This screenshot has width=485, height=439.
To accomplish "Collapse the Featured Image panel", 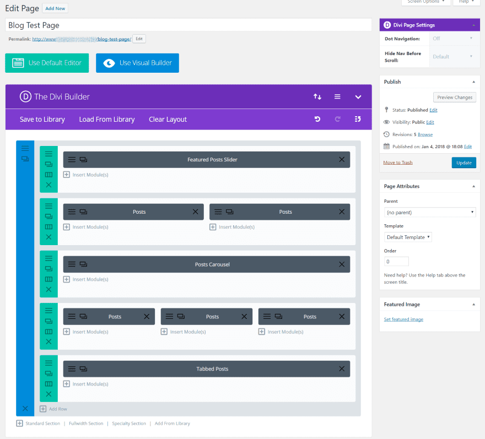I will click(x=473, y=305).
